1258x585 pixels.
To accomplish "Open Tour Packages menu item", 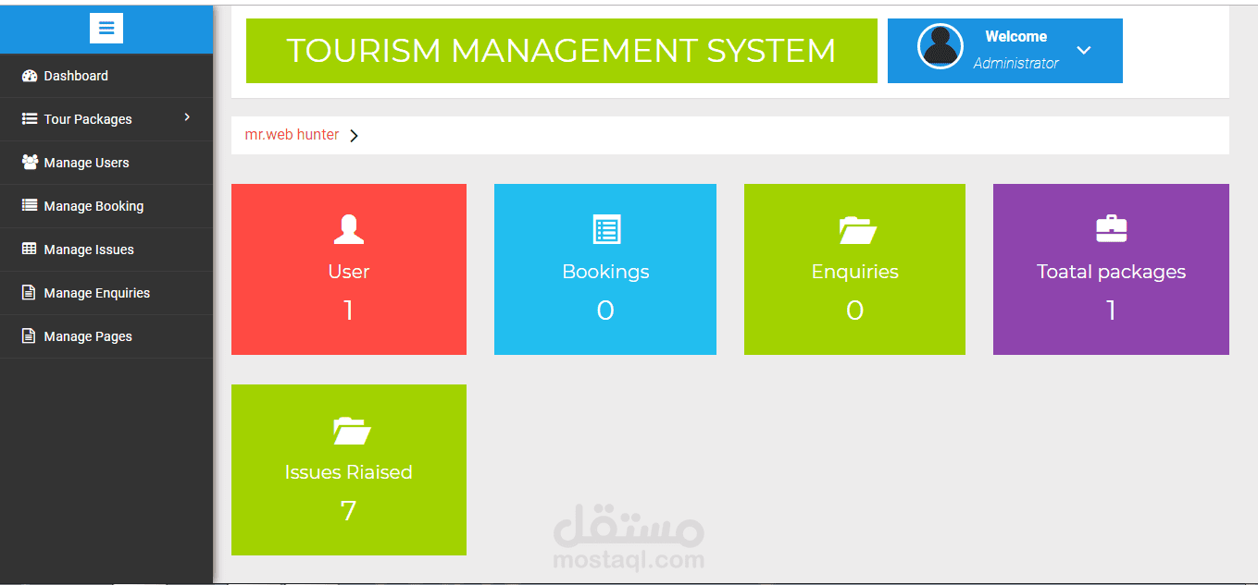I will [106, 119].
